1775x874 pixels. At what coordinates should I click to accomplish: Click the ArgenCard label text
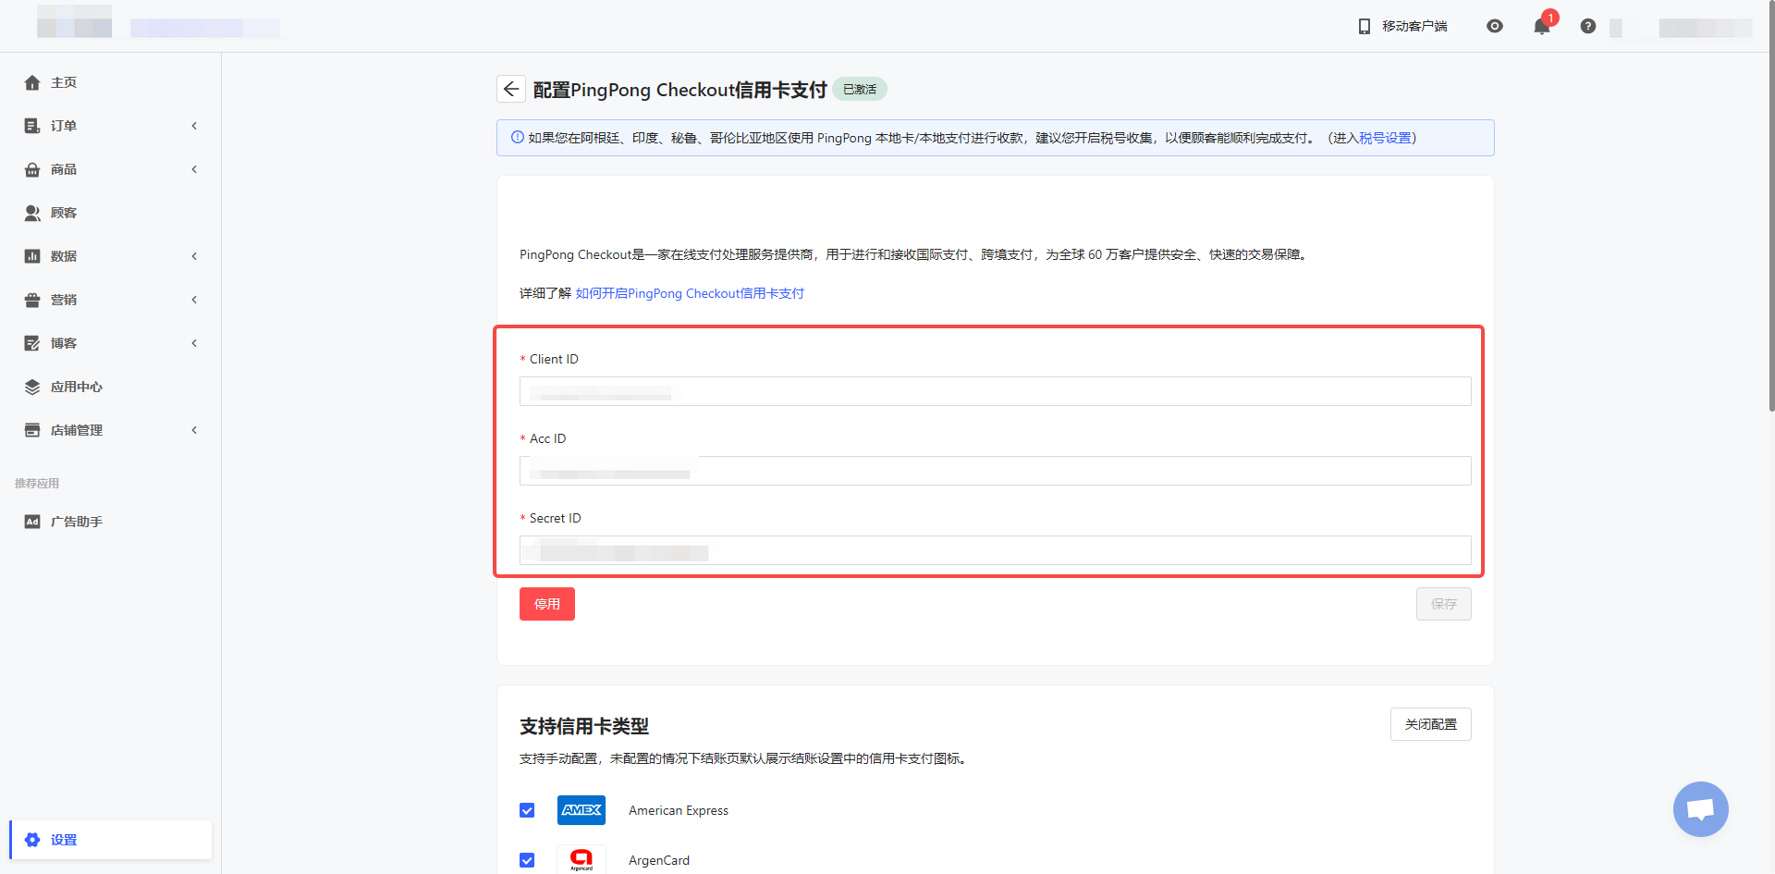tap(659, 860)
